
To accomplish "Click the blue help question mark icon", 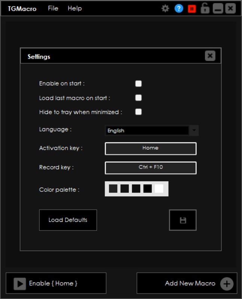I will tap(179, 8).
